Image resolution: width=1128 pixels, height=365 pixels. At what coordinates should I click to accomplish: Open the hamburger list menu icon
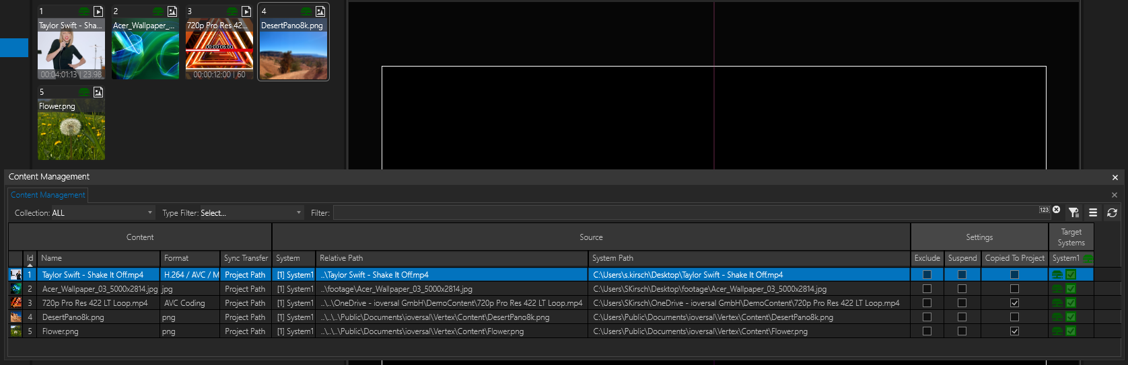coord(1093,212)
